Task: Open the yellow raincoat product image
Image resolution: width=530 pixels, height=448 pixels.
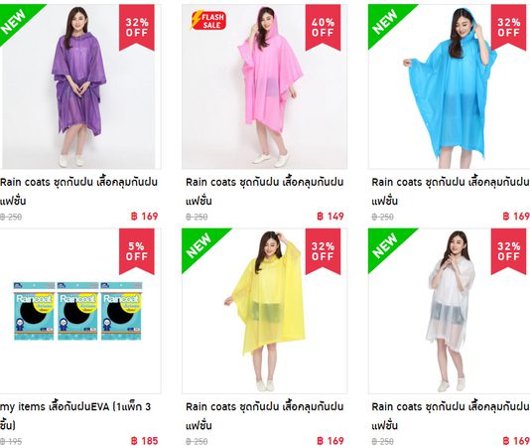Action: coord(265,311)
